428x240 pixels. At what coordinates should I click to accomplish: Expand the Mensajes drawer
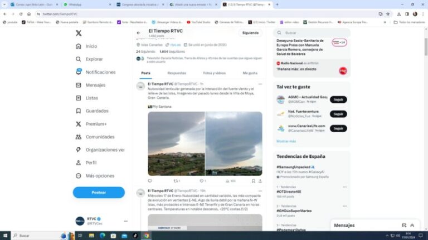click(412, 226)
